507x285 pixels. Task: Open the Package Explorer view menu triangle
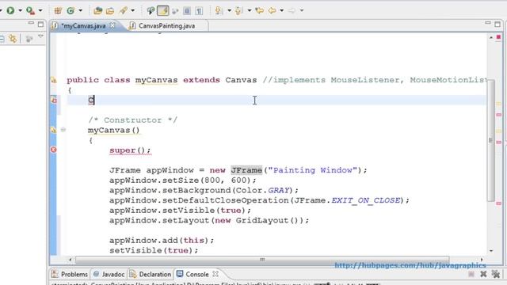point(40,36)
